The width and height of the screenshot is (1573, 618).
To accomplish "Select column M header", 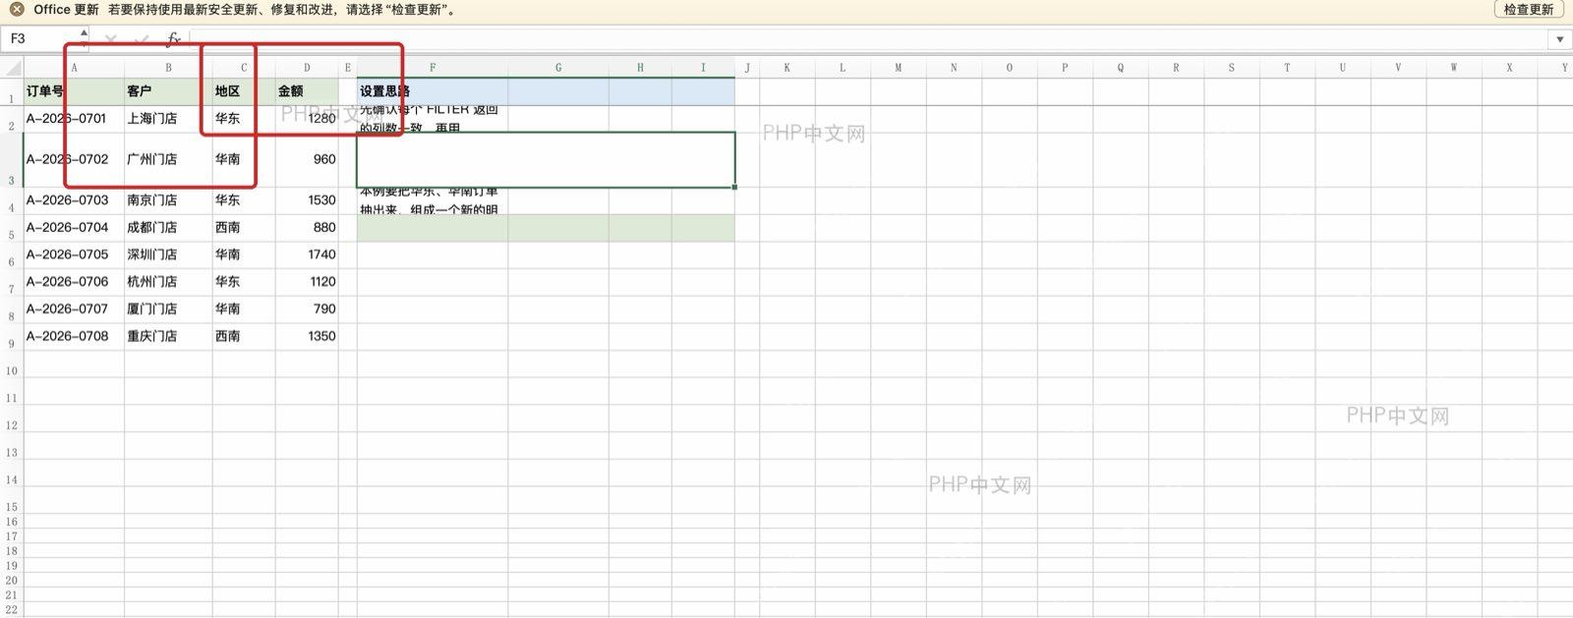I will 899,68.
